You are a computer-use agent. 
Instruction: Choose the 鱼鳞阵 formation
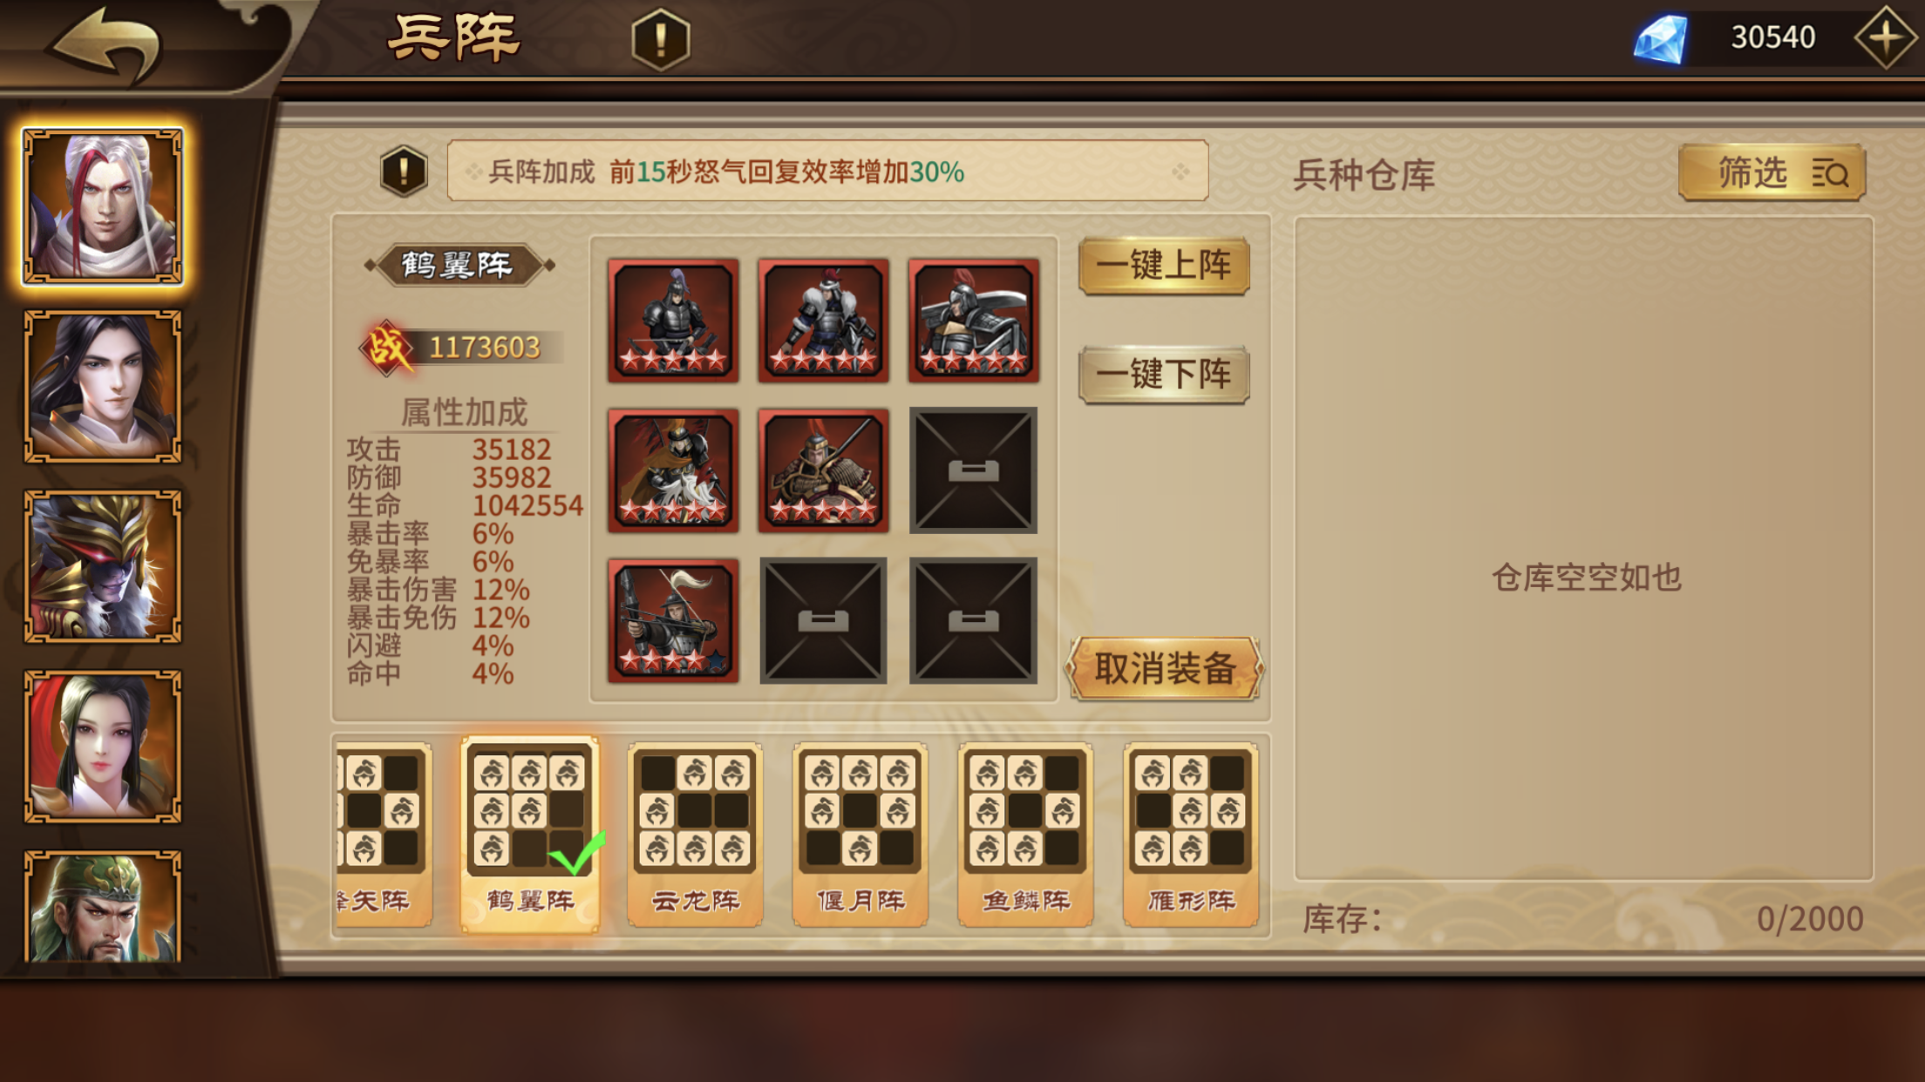tap(1025, 835)
